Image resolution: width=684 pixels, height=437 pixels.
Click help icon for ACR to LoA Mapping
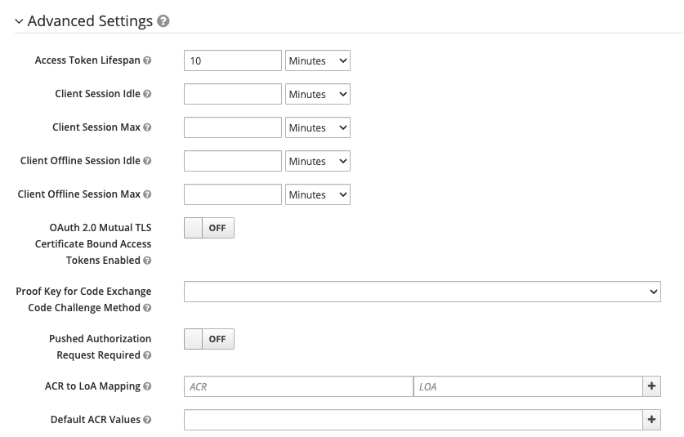coord(147,386)
